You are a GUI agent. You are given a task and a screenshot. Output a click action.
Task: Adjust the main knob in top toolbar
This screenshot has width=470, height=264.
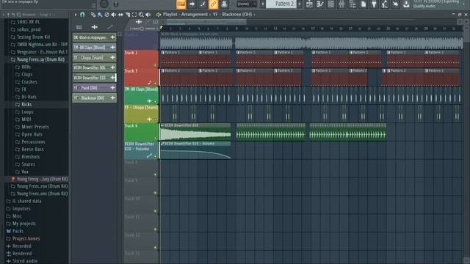[104, 4]
